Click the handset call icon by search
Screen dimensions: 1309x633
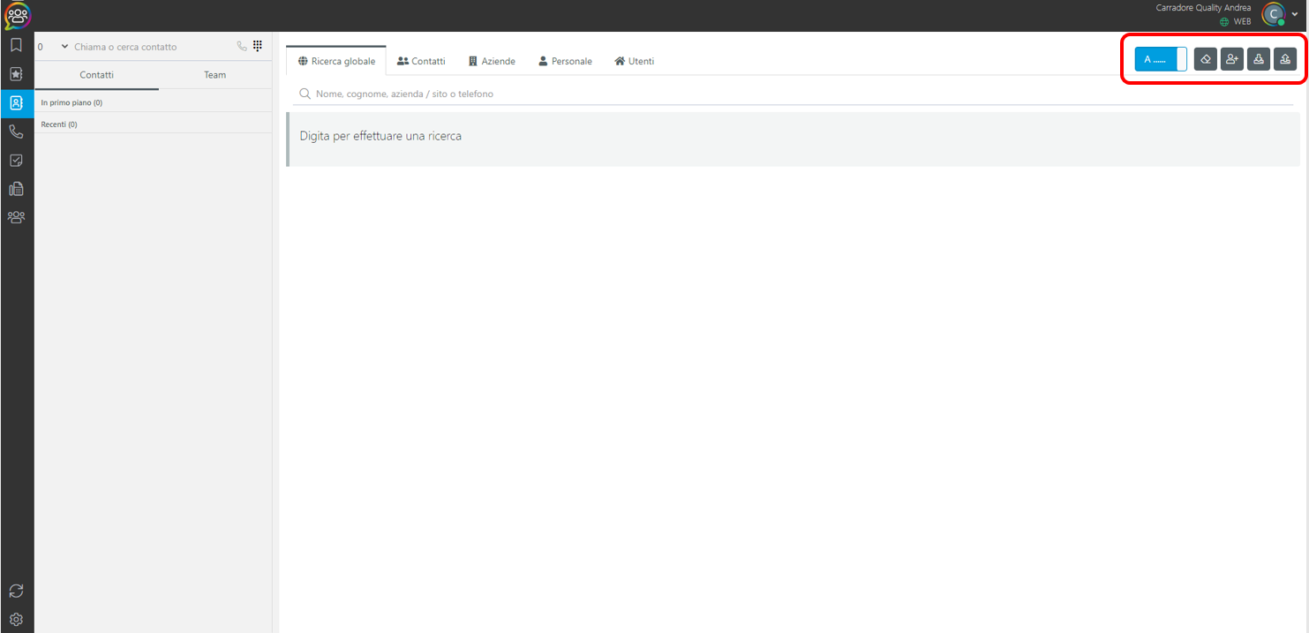(242, 46)
